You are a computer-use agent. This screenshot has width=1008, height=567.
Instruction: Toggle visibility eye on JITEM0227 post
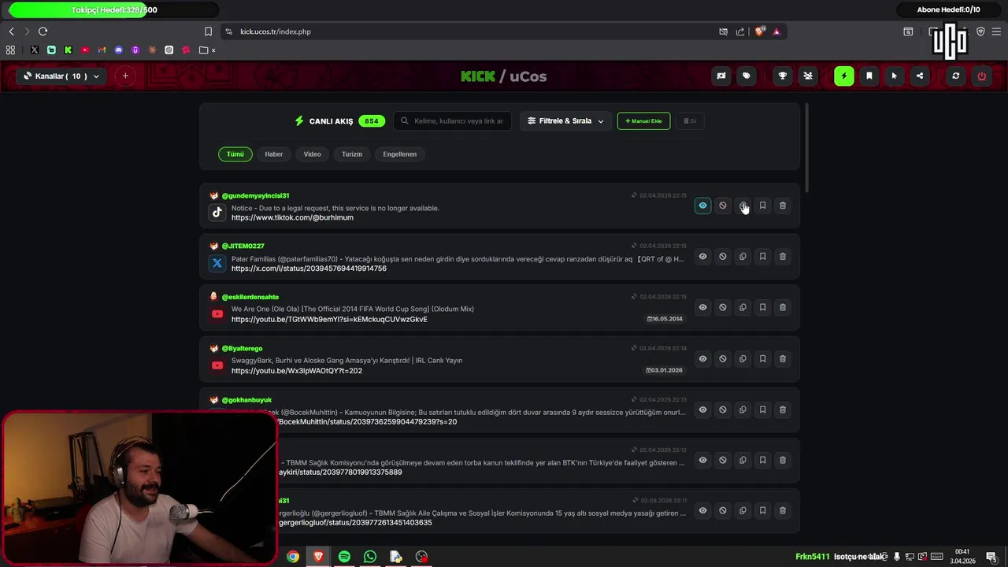702,256
